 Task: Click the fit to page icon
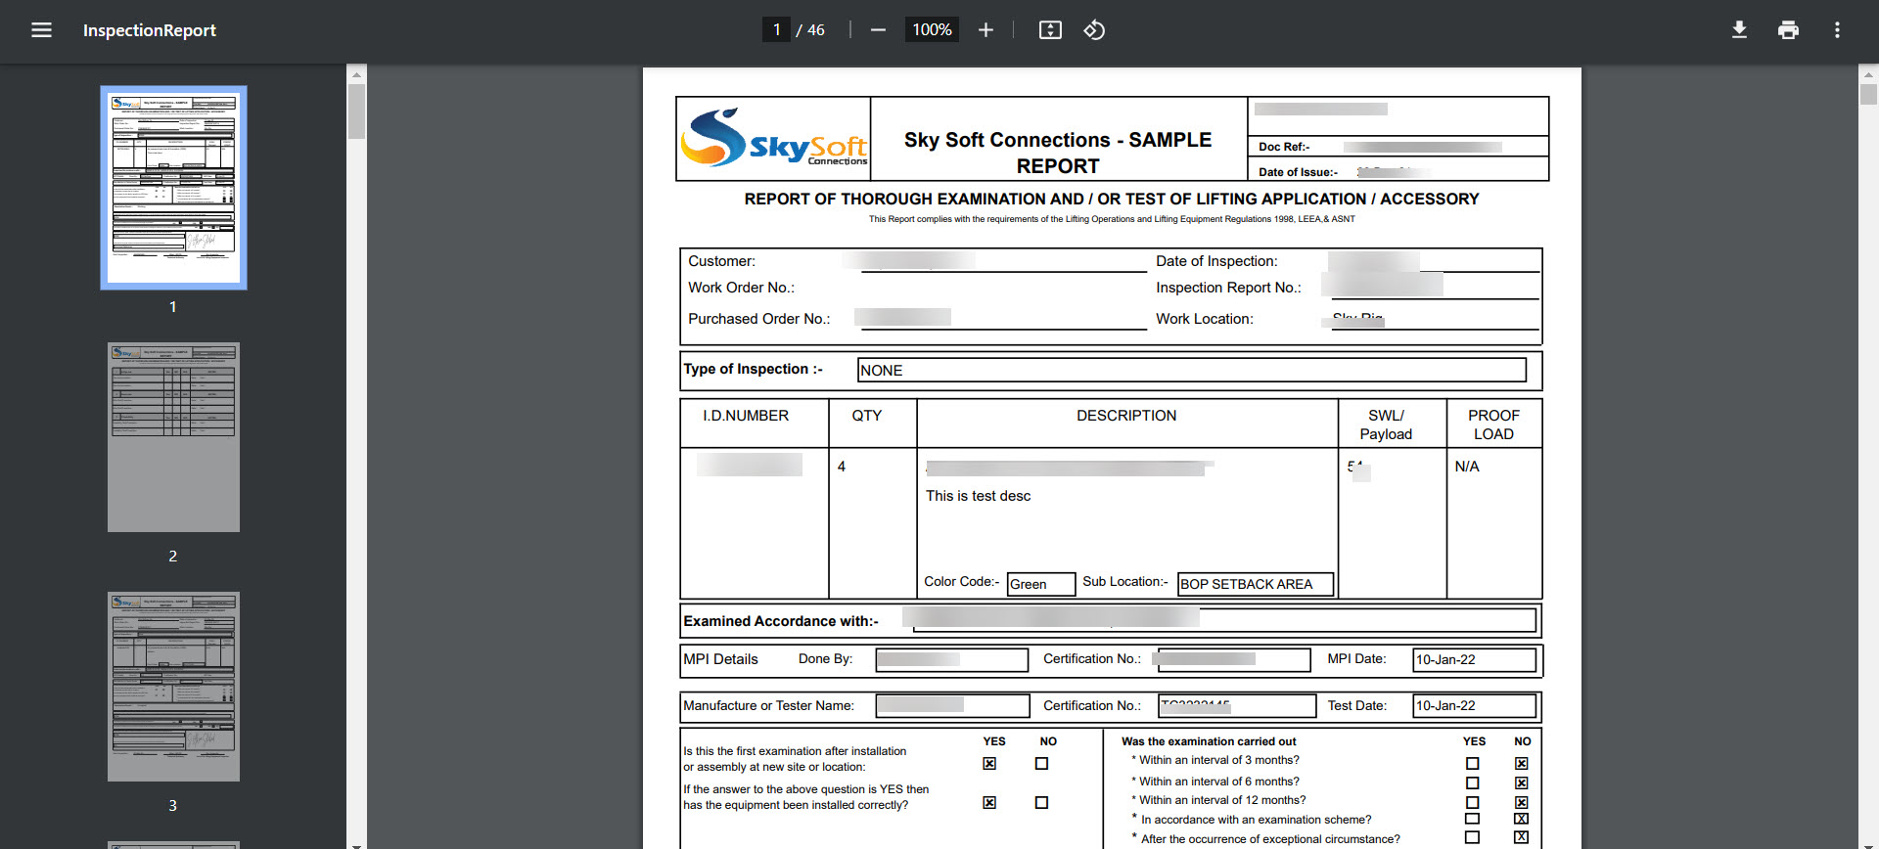[x=1050, y=30]
